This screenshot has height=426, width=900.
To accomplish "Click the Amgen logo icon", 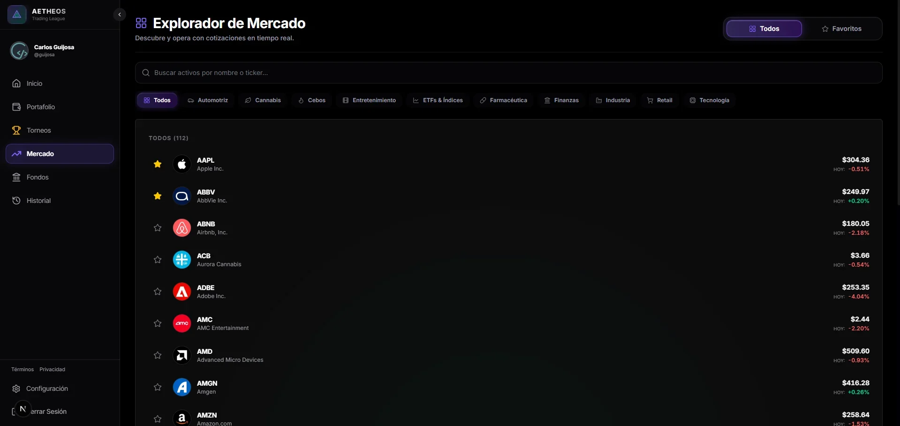I will [182, 387].
